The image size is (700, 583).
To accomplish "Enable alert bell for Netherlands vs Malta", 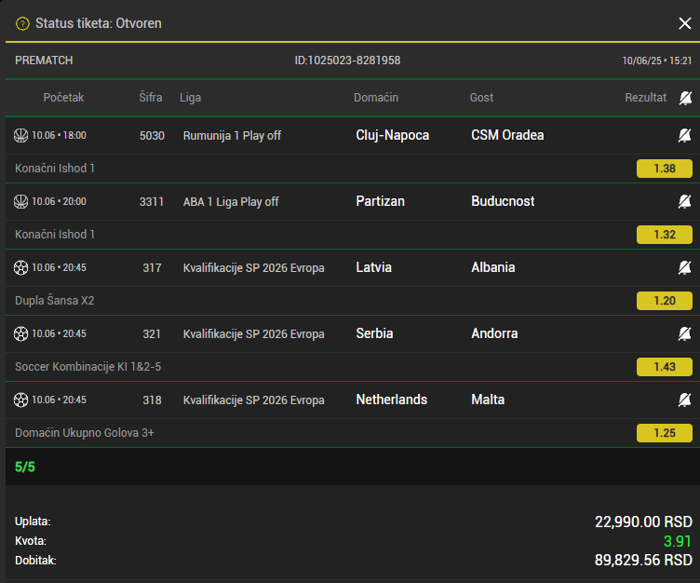I will [x=684, y=400].
